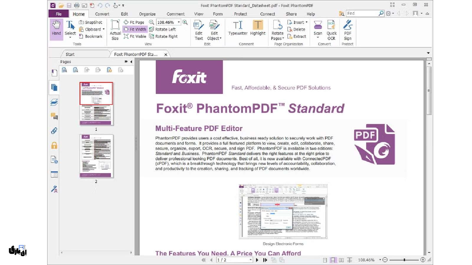The height and width of the screenshot is (265, 472).
Task: Extract pages with Extract button
Action: pos(297,37)
